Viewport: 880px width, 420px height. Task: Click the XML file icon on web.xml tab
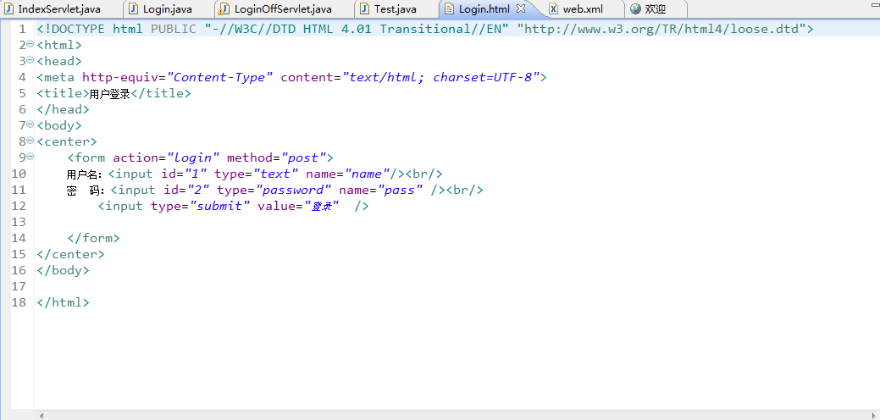pyautogui.click(x=553, y=9)
